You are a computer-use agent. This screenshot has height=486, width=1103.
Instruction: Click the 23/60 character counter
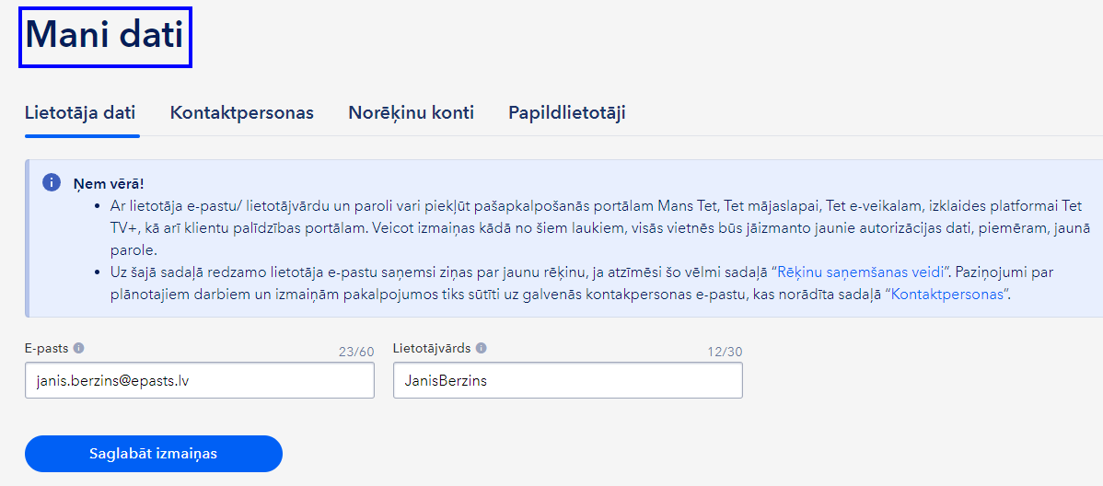click(356, 353)
